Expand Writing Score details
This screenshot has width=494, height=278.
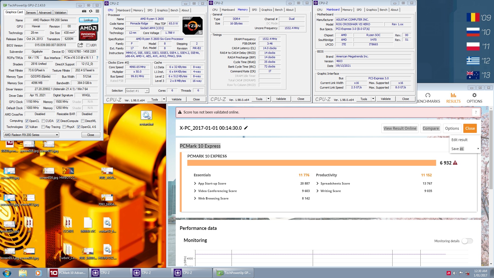point(317,191)
